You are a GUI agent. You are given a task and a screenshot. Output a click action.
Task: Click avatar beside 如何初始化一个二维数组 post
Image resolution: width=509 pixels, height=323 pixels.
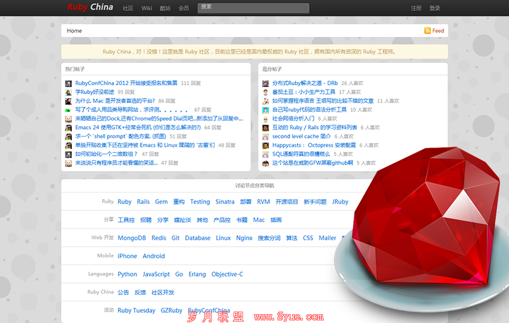tap(68, 155)
